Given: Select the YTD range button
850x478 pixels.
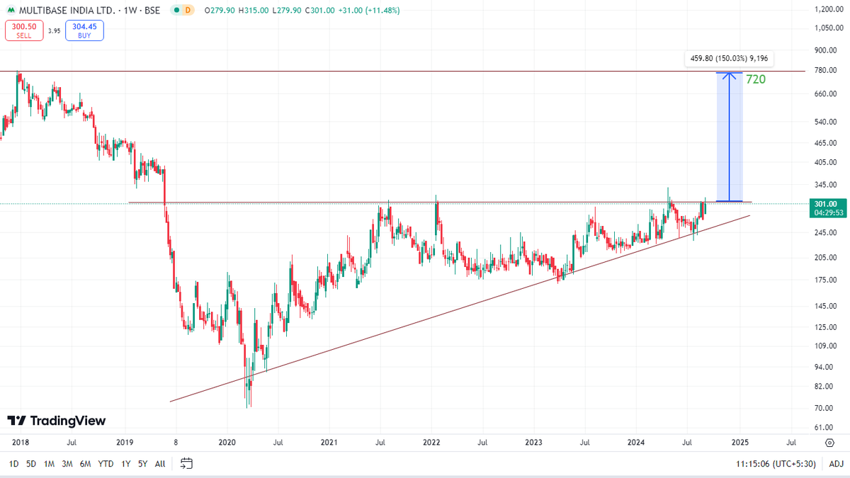Looking at the screenshot, I should pos(105,464).
